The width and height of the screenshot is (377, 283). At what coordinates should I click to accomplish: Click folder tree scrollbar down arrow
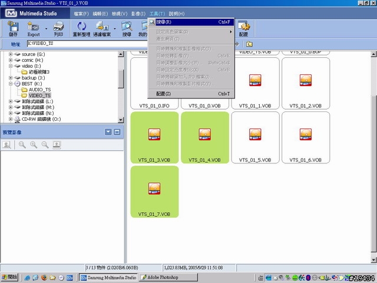(x=121, y=120)
